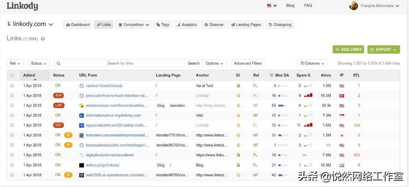Open the webus.pl/go/linkody/ link
Viewport: 409px width, 187px height.
tap(103, 165)
